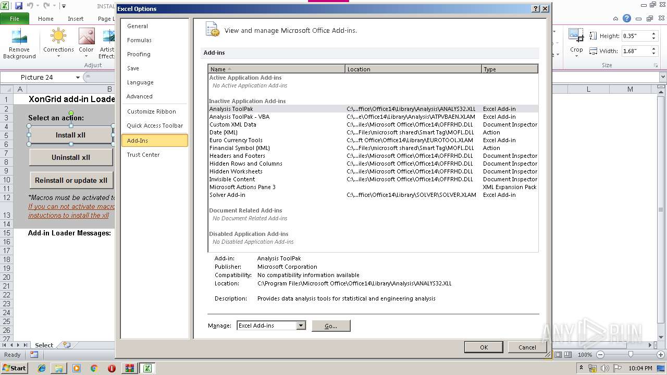
Task: Open Trust Center category in Excel Options
Action: tap(154, 155)
